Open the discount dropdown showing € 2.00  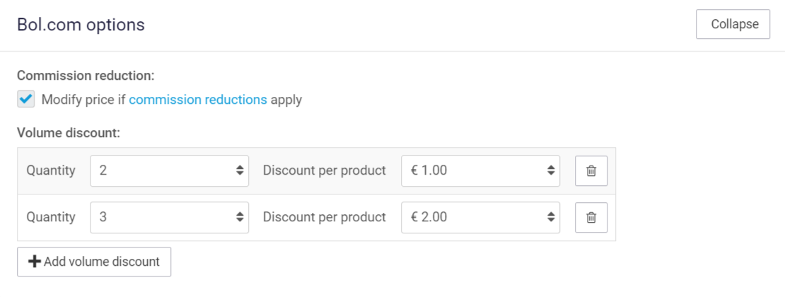(x=474, y=218)
